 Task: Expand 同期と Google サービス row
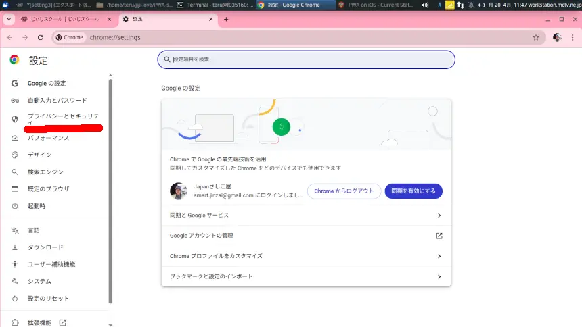pos(306,216)
